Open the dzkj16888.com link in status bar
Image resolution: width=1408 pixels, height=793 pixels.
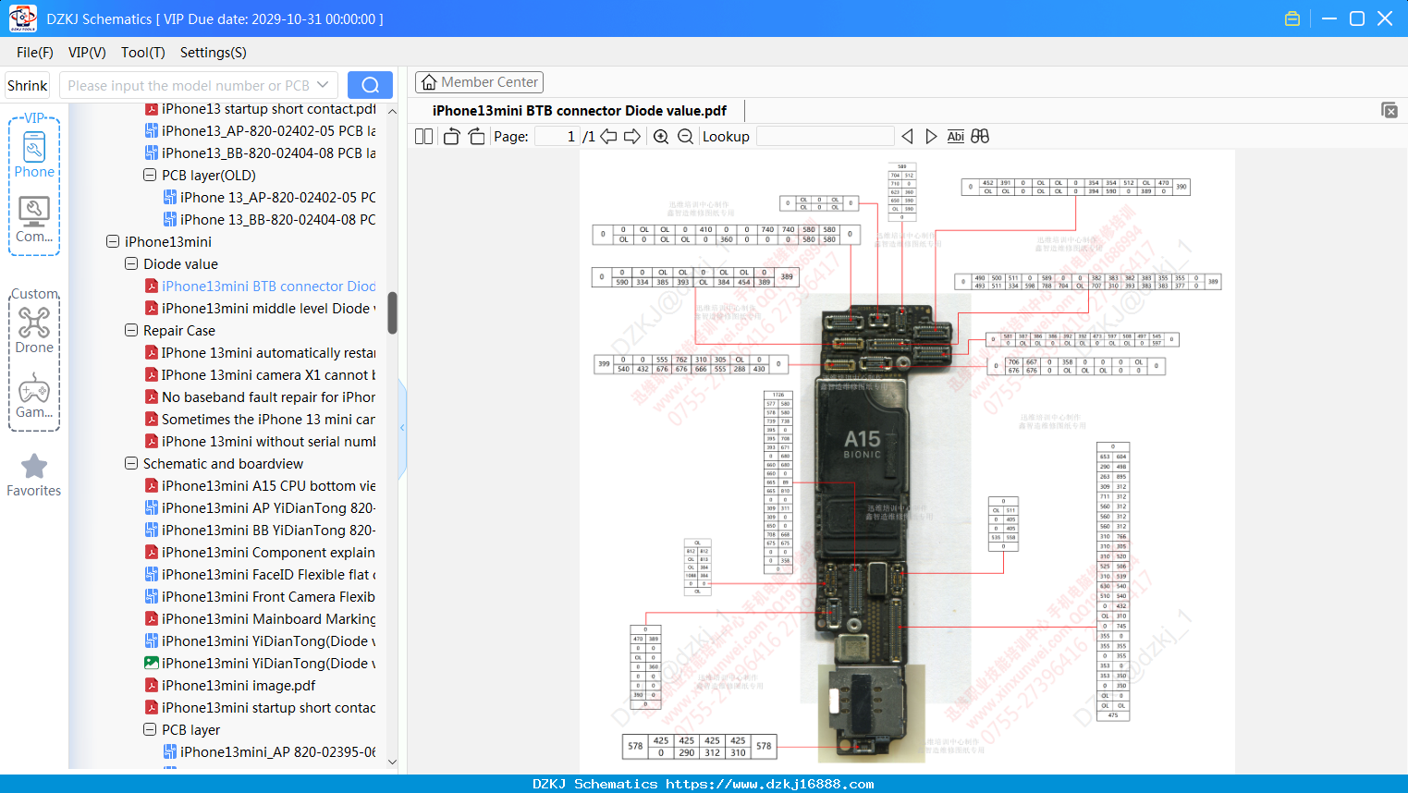770,784
